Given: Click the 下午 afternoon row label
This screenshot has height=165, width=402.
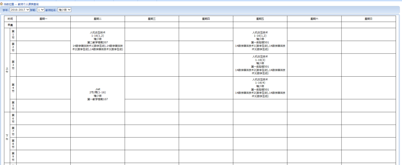Looking at the screenshot, I should (7, 137).
